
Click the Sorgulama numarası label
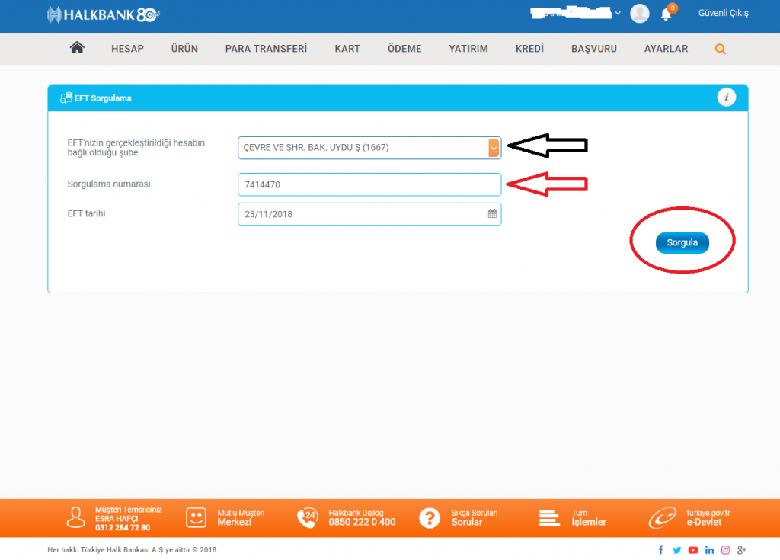pyautogui.click(x=109, y=184)
